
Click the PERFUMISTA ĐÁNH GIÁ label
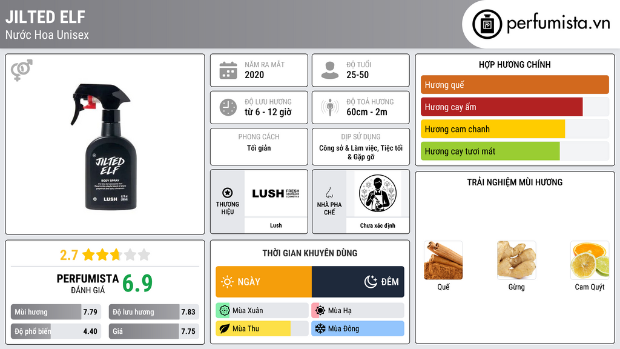[x=88, y=284]
